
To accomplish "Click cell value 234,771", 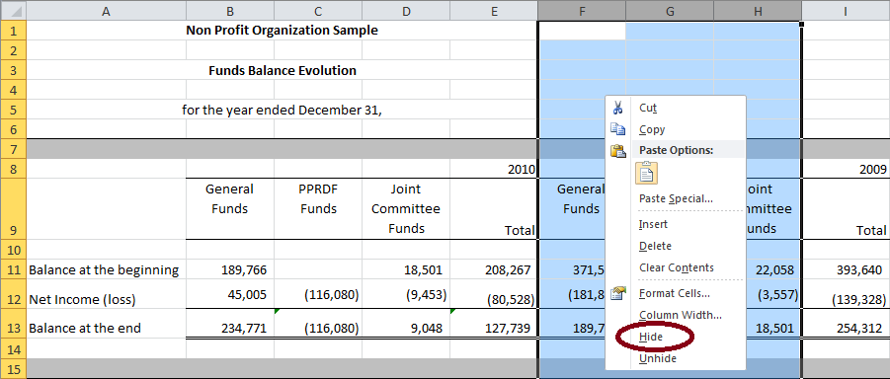I will pyautogui.click(x=243, y=328).
